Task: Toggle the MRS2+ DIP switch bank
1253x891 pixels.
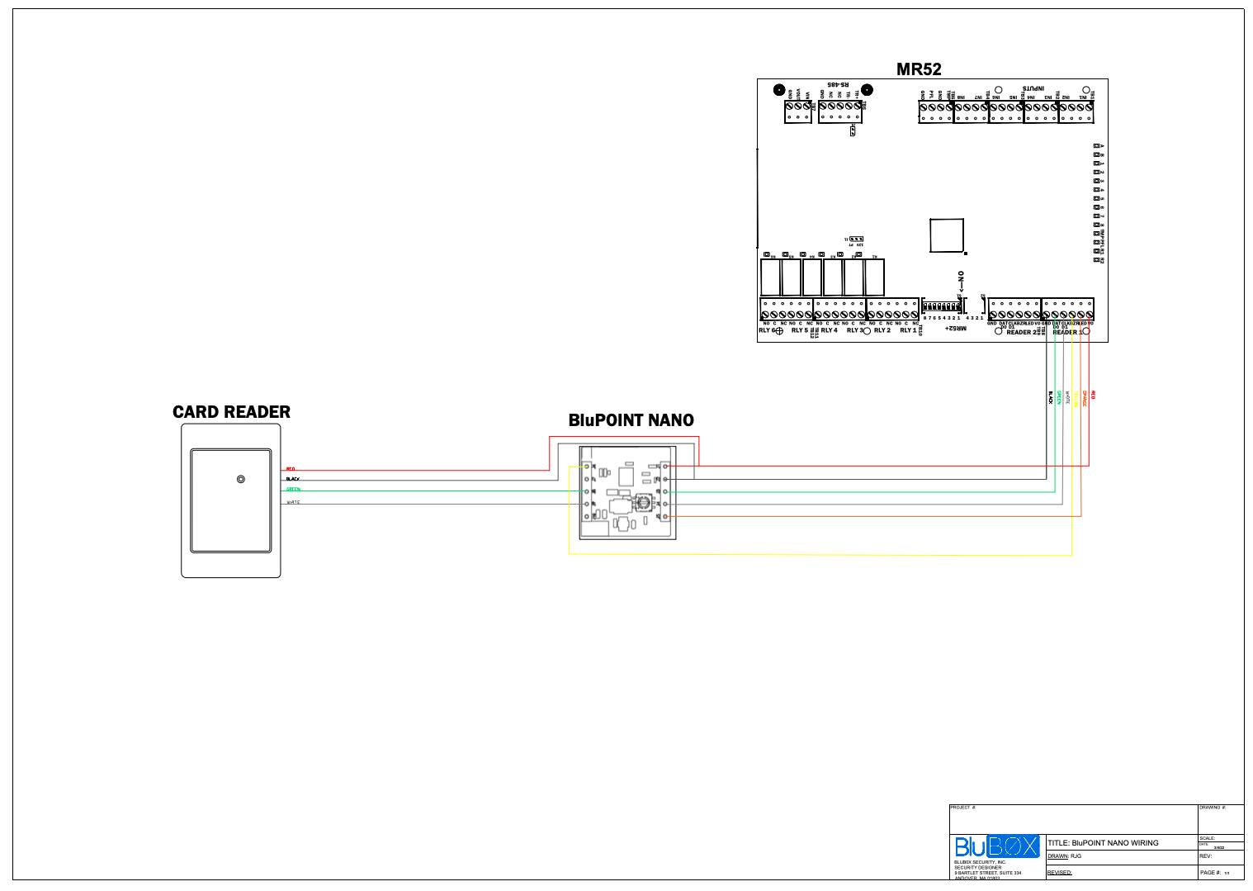Action: (x=941, y=307)
